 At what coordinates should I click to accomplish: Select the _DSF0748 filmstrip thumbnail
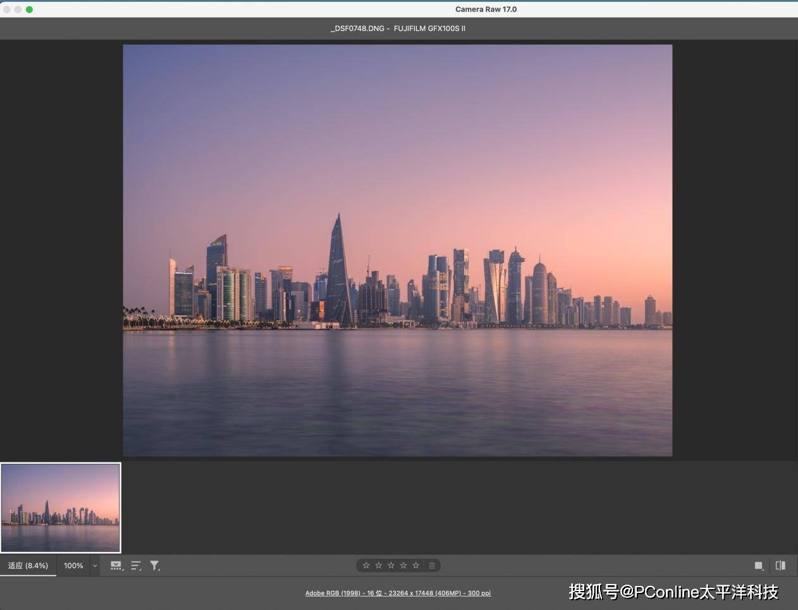[61, 507]
